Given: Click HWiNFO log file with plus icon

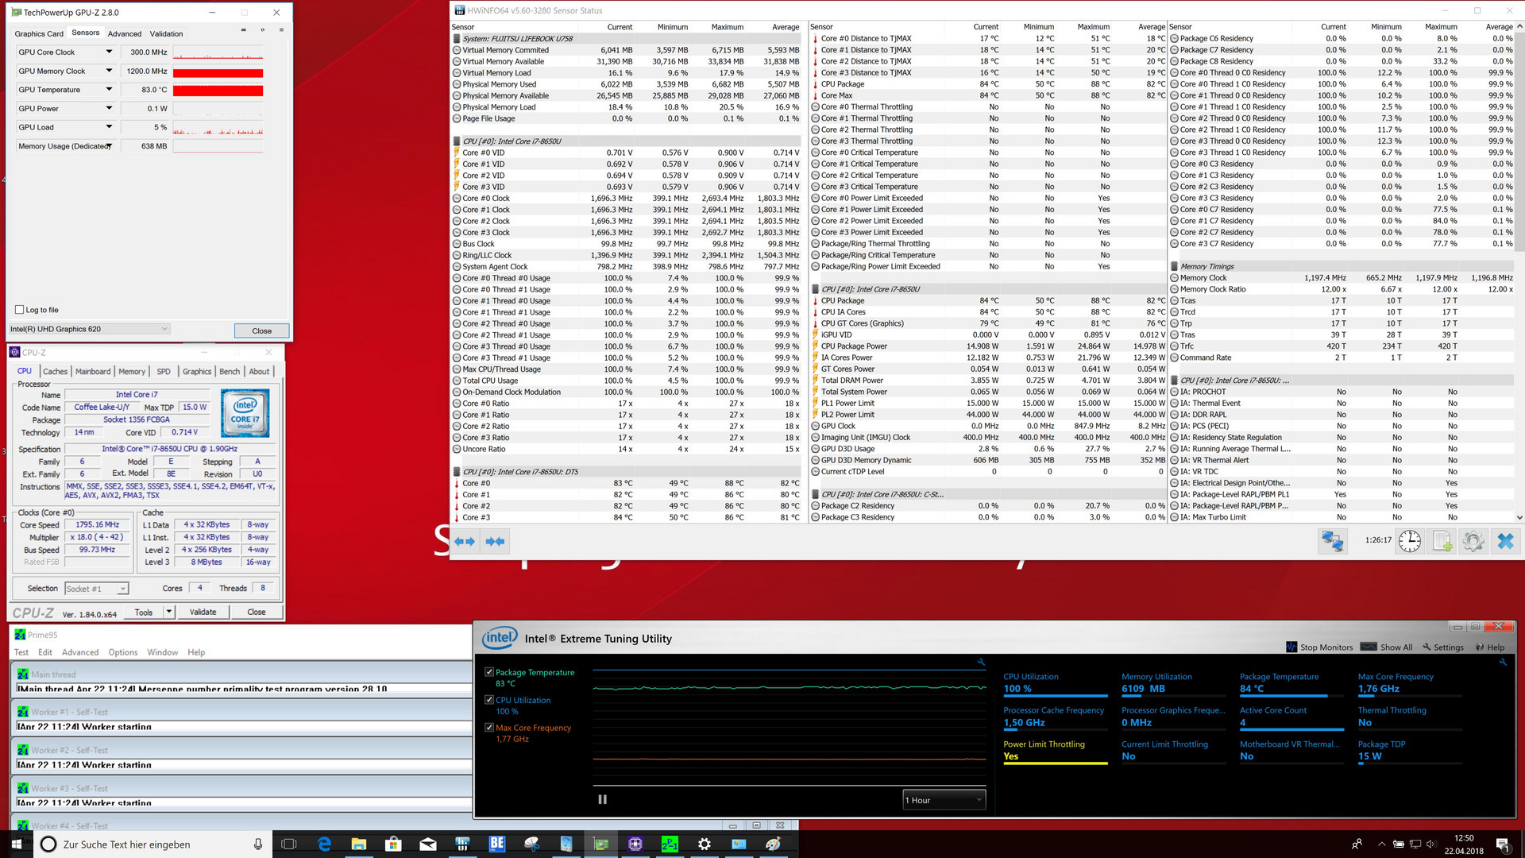Looking at the screenshot, I should [1442, 542].
